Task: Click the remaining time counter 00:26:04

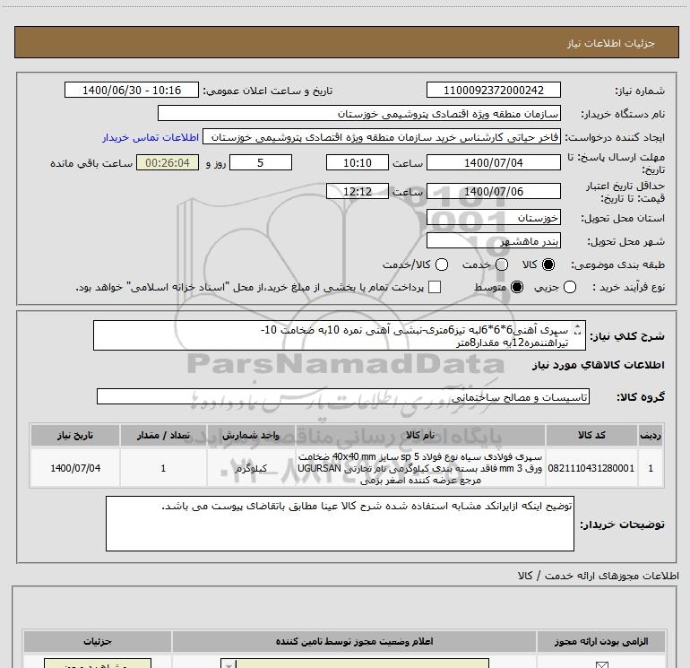Action: 168,162
